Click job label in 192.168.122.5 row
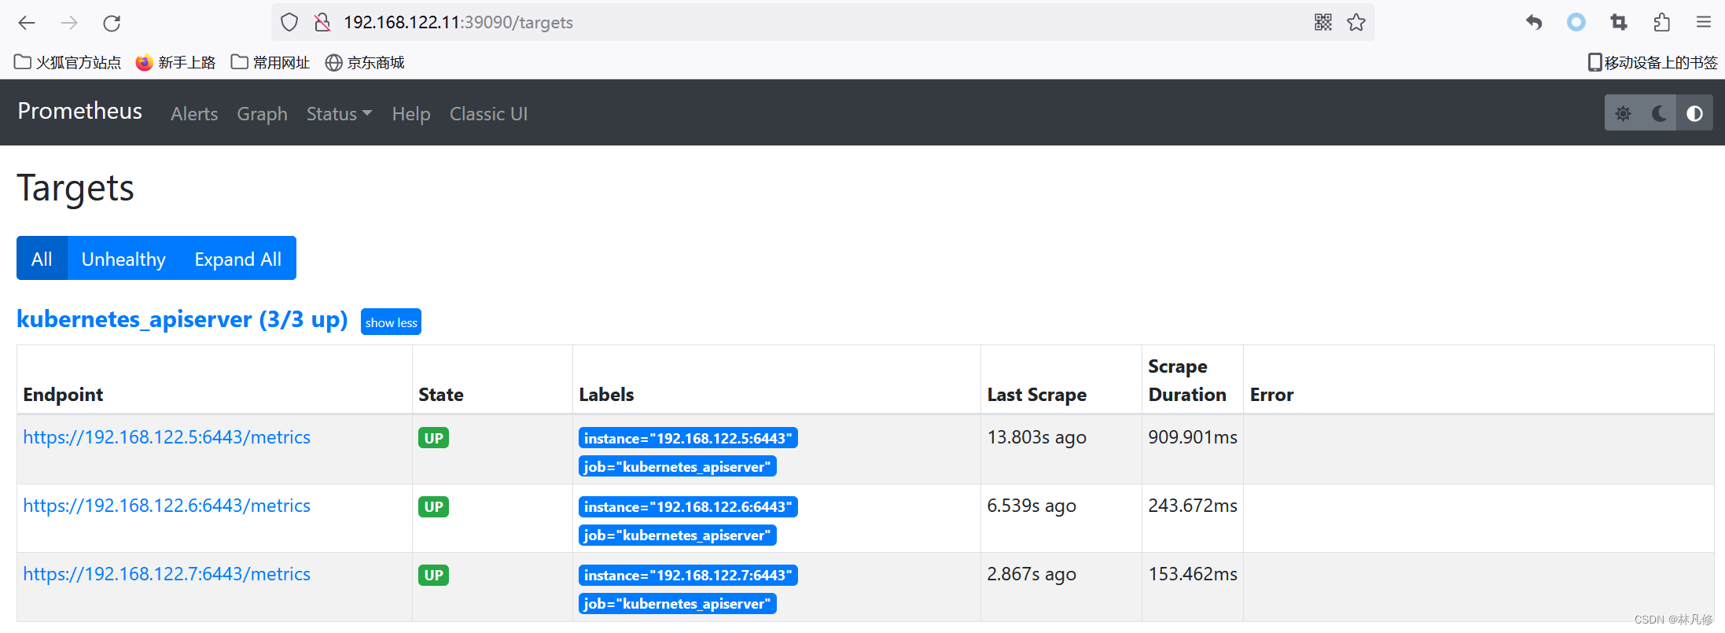Viewport: 1725px width, 633px height. tap(678, 466)
